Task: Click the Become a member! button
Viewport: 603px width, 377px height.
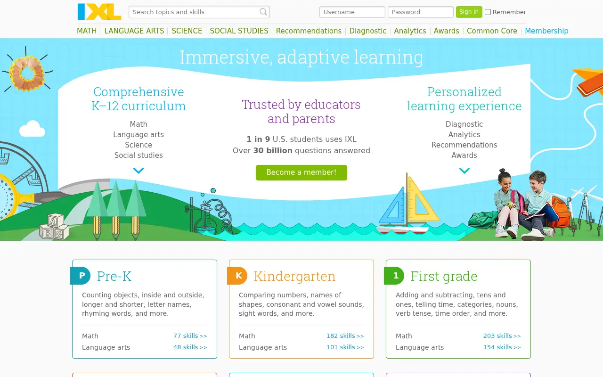Action: click(x=301, y=172)
